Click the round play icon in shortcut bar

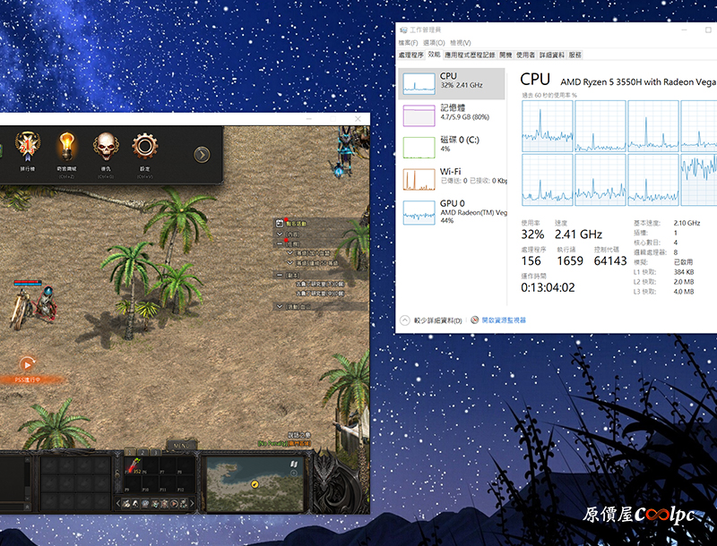(174, 504)
